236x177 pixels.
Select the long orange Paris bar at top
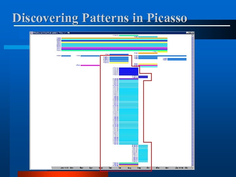tap(114, 38)
